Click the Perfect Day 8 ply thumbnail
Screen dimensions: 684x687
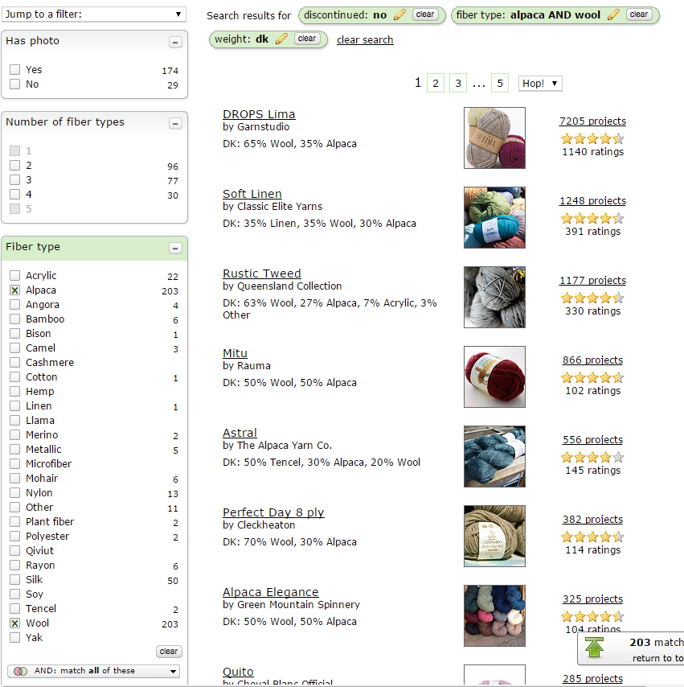[494, 537]
